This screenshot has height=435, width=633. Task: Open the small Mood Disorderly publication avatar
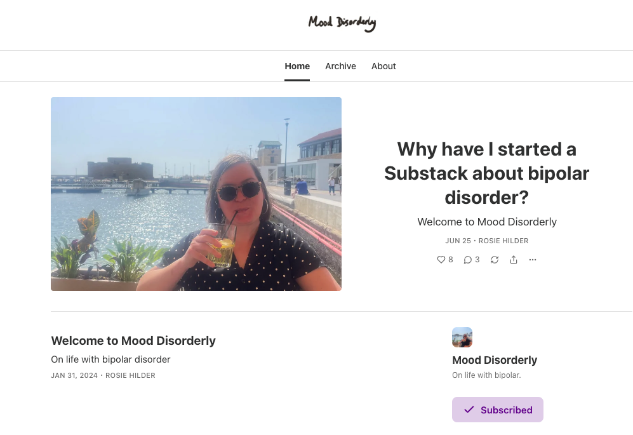(462, 337)
